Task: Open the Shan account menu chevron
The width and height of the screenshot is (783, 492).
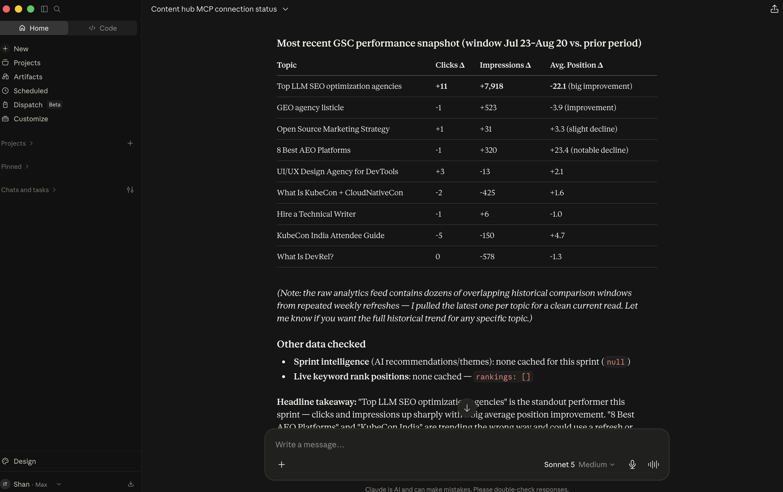Action: coord(59,484)
